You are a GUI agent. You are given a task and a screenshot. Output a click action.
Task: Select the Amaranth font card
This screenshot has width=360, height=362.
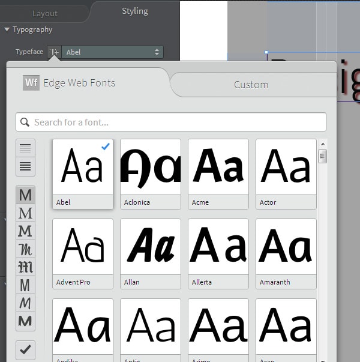click(286, 254)
